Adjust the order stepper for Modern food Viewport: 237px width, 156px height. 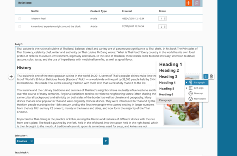coord(162,19)
